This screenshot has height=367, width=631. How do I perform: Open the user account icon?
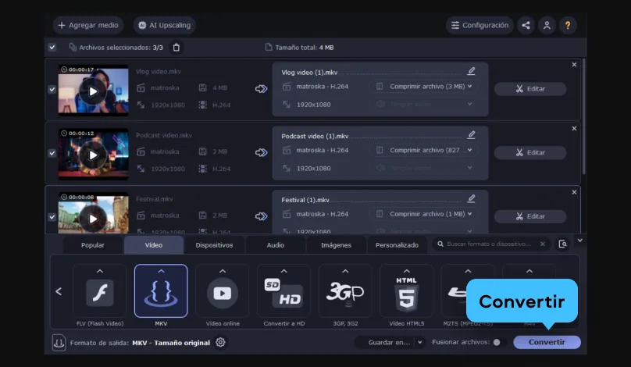(x=547, y=25)
